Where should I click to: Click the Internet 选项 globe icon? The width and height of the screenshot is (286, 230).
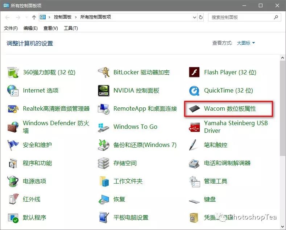(13, 91)
